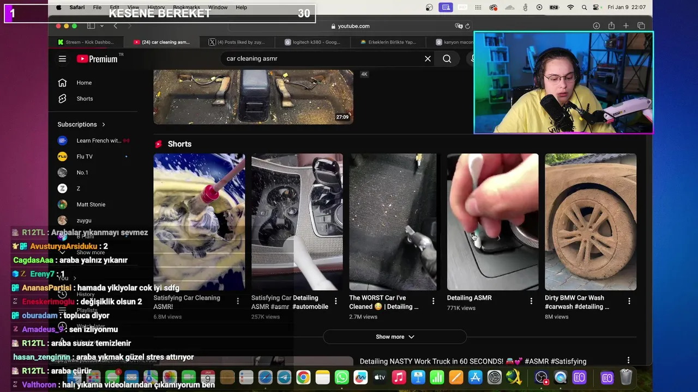
Task: Play the 27:09 dirty car interior video
Action: (253, 97)
